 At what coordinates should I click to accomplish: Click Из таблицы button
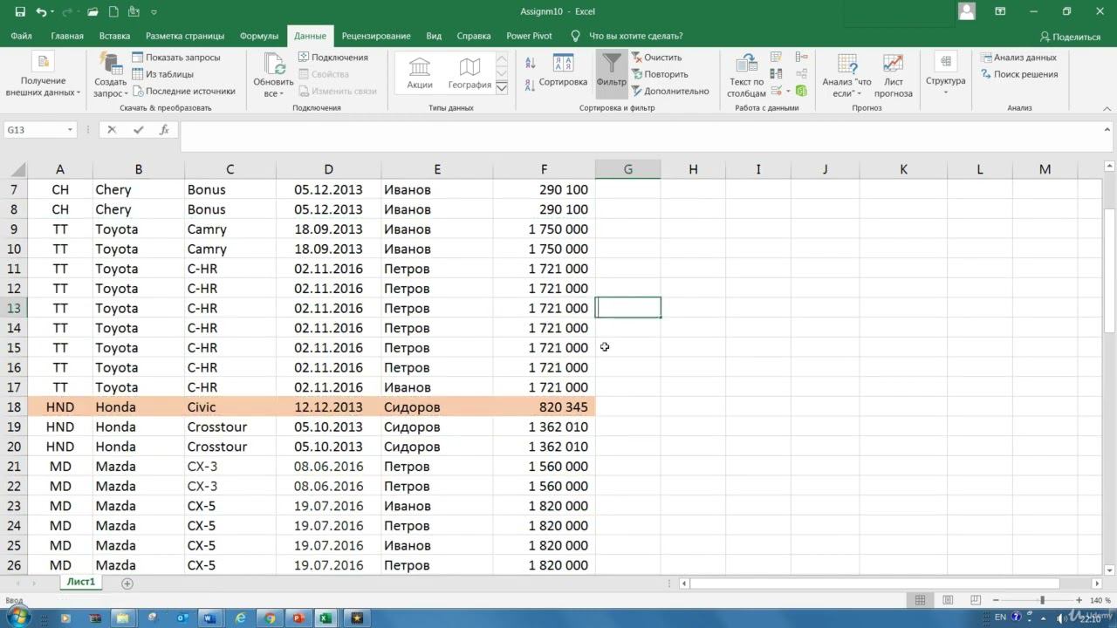coord(163,74)
